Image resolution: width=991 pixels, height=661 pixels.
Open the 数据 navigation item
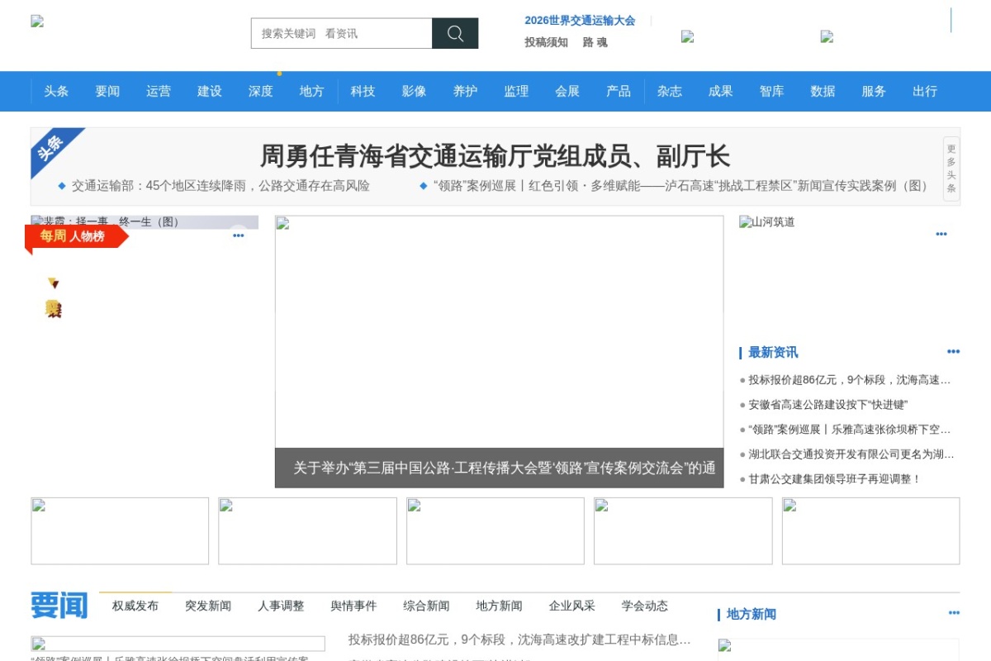tap(823, 91)
